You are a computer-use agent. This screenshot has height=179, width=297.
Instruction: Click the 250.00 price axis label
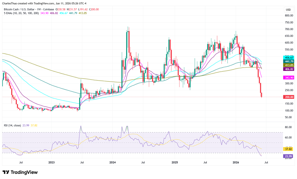pos(289,90)
